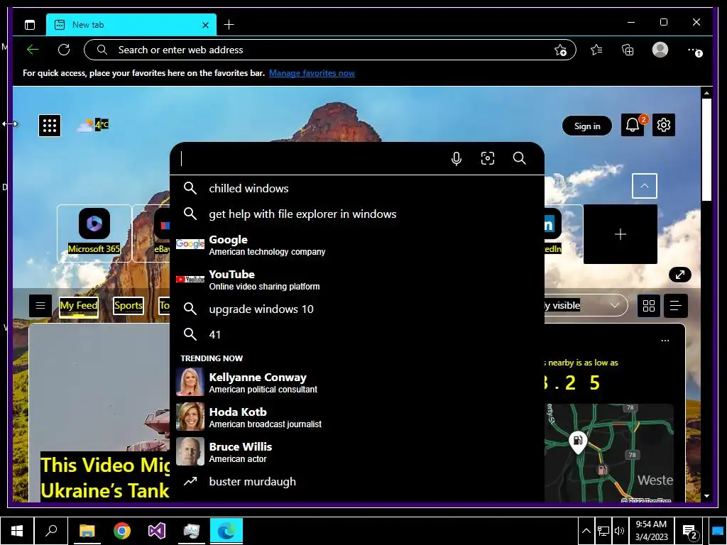Screen dimensions: 727x545
Task: Open the notifications bell
Action: (633, 125)
